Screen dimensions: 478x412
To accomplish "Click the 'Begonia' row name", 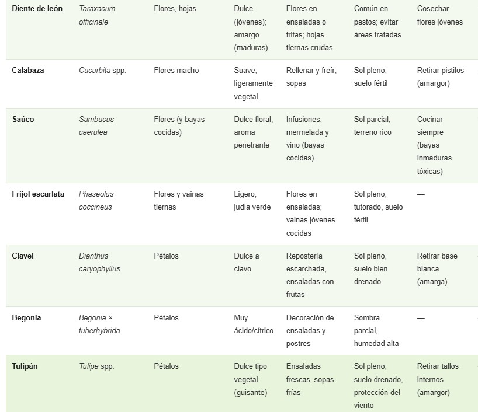I will (x=27, y=317).
